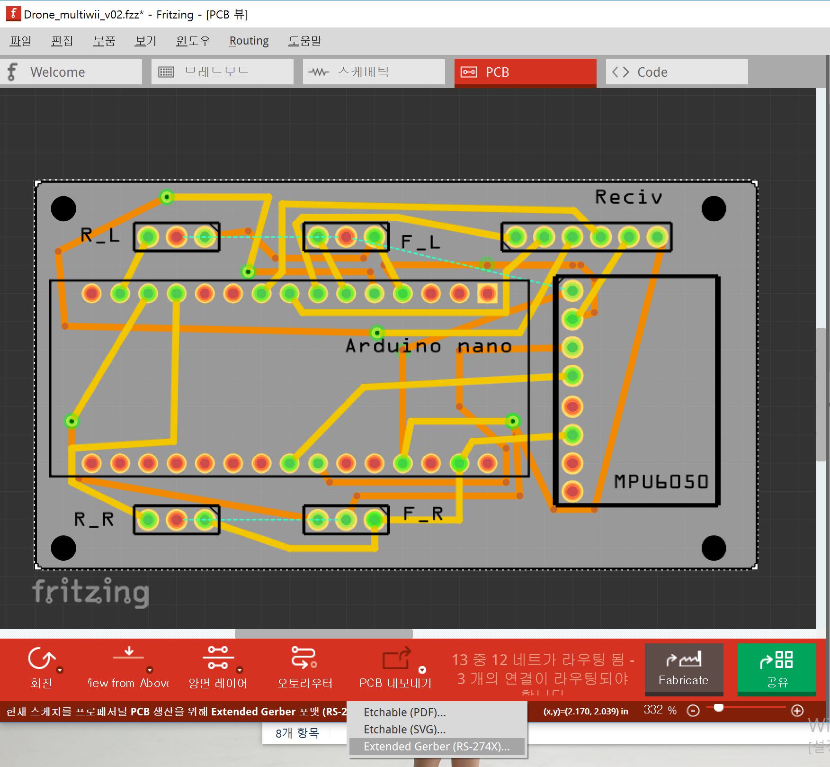Viewport: 830px width, 767px height.
Task: Open the 편집 menu
Action: pyautogui.click(x=62, y=41)
